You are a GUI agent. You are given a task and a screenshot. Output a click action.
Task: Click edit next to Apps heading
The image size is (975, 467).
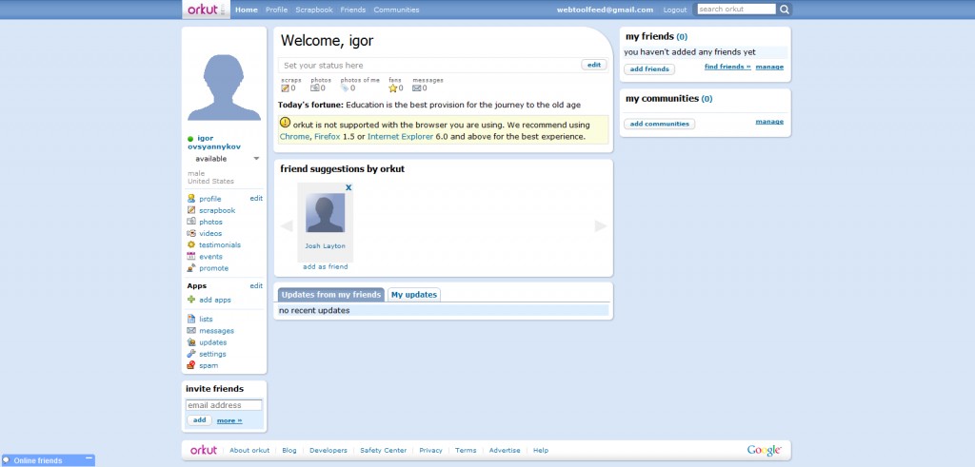[x=256, y=286]
